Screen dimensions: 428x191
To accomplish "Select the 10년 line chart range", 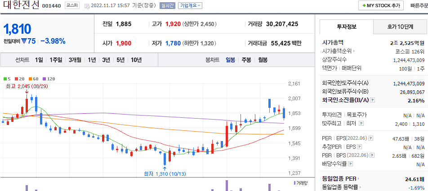I will 136,60.
